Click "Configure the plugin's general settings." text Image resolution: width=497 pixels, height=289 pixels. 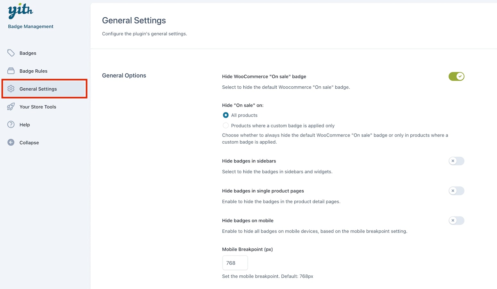[x=145, y=34]
